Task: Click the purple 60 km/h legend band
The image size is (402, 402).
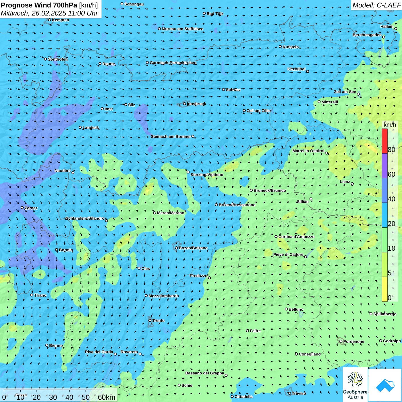Action: [384, 166]
